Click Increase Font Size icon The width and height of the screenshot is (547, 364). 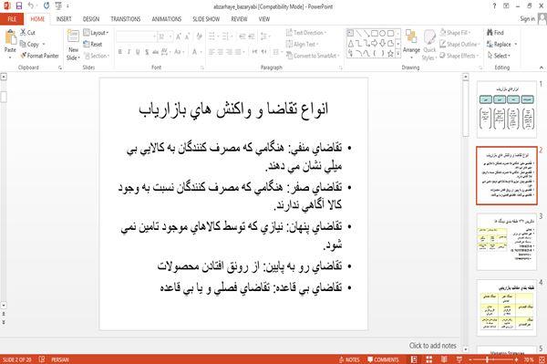coord(179,36)
